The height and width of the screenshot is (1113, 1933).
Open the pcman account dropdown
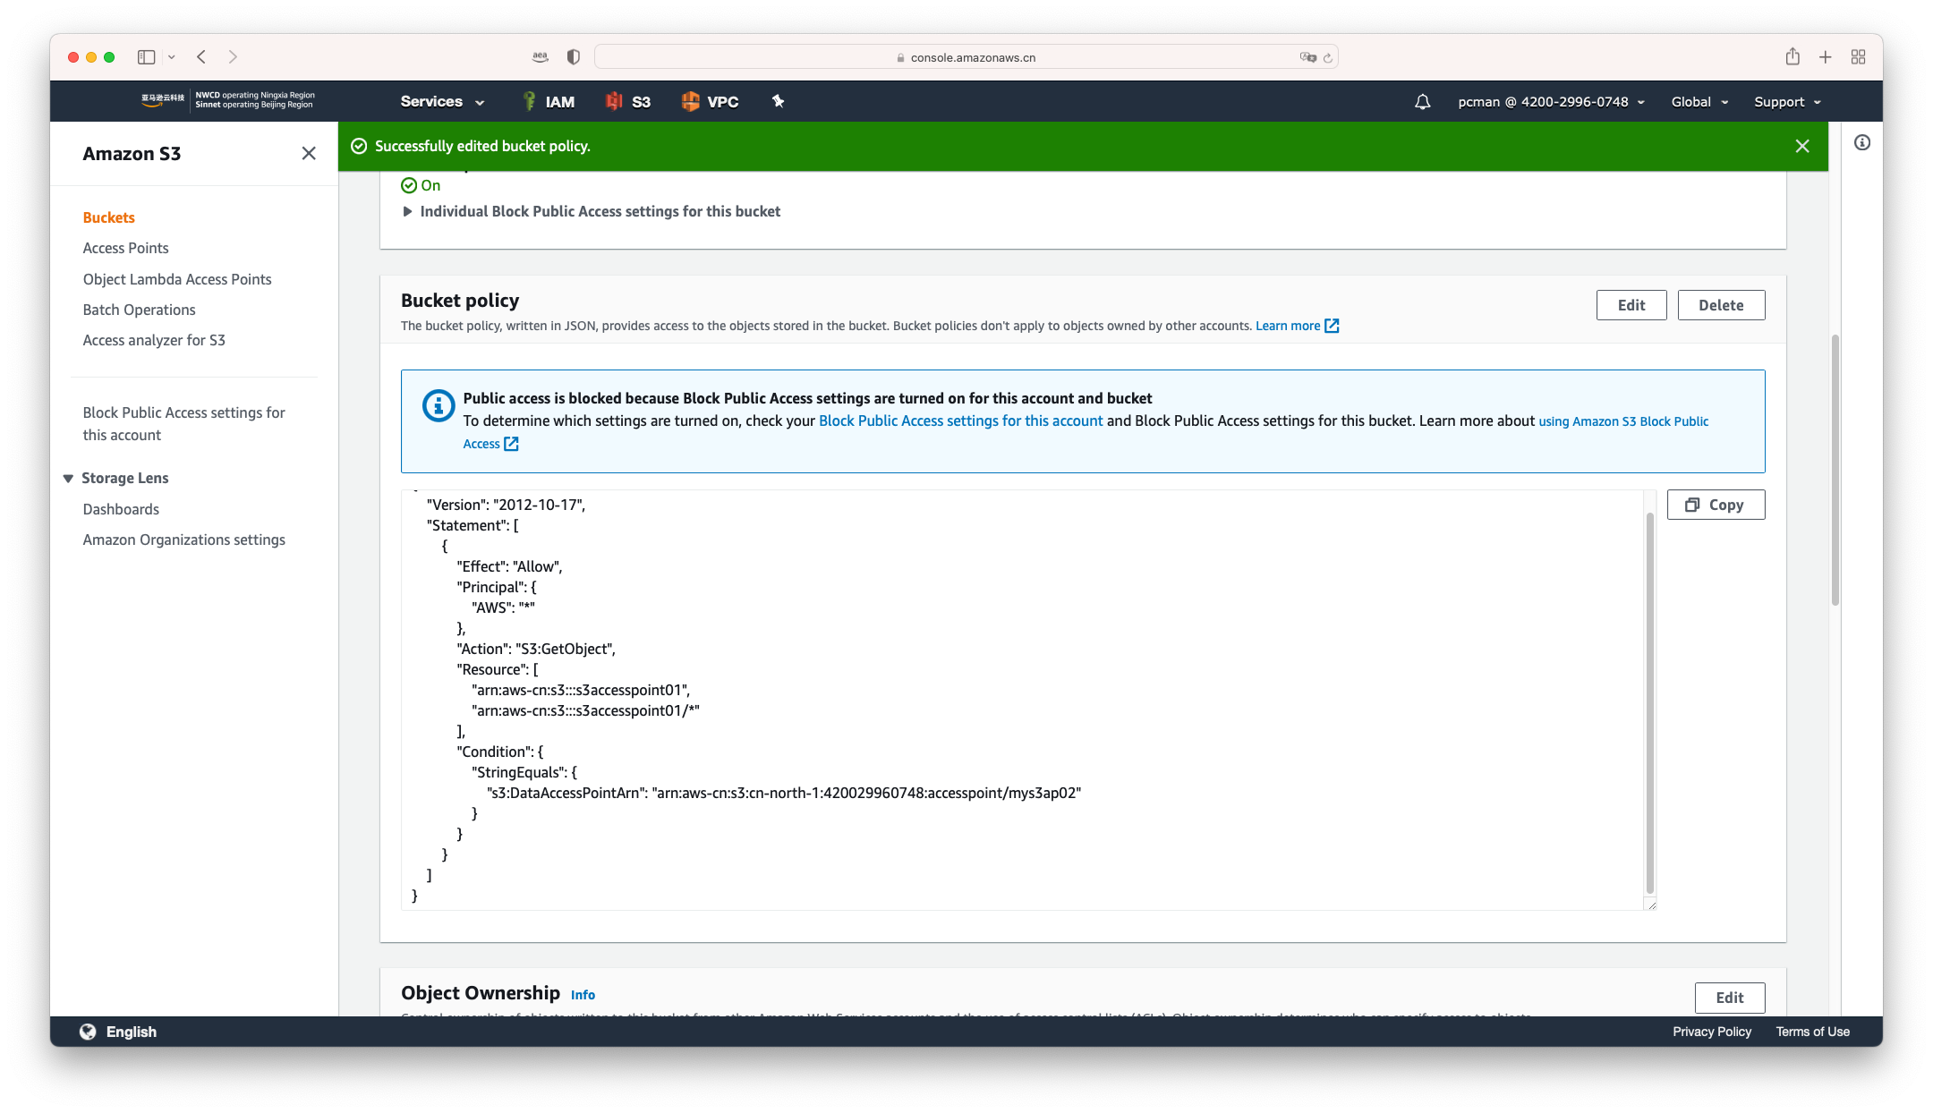[1552, 102]
